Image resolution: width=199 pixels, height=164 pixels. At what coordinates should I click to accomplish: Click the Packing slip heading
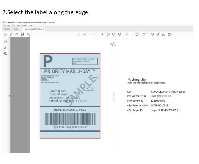[x=137, y=79]
